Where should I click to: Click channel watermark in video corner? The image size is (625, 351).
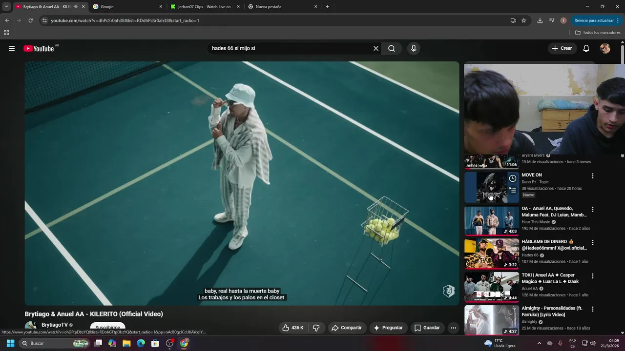tap(449, 291)
